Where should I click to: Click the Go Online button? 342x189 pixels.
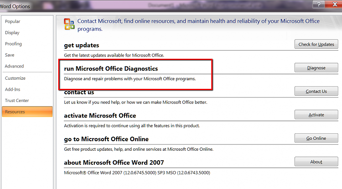(x=316, y=138)
